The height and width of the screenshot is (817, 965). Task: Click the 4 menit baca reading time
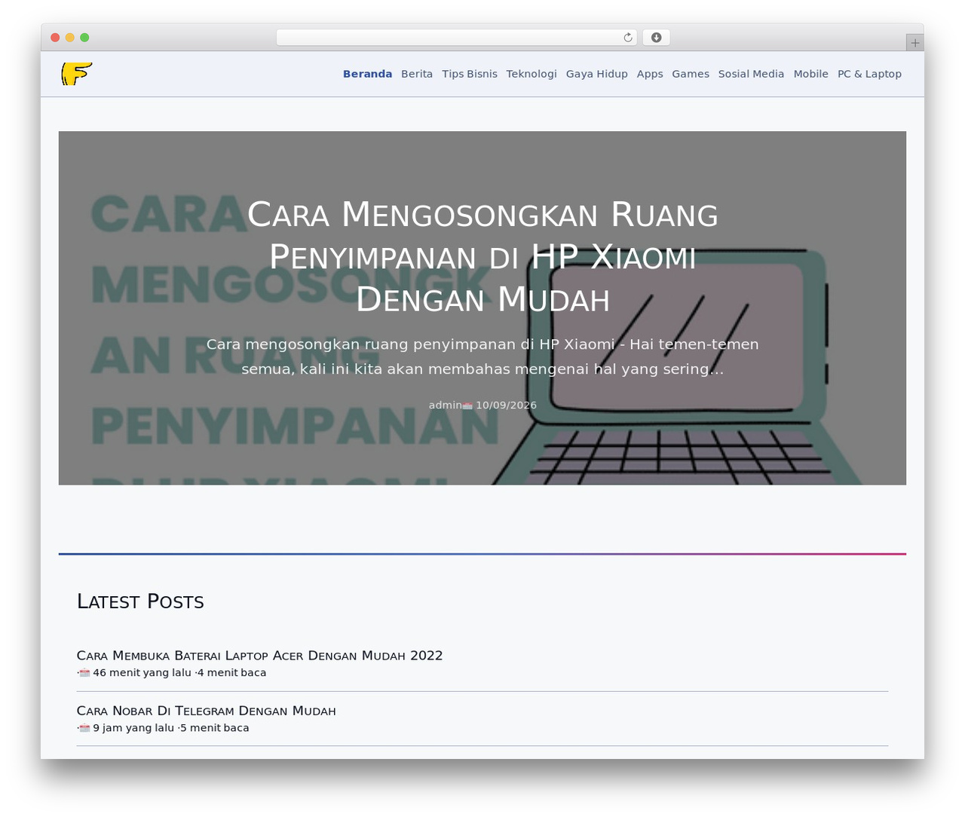(x=231, y=673)
